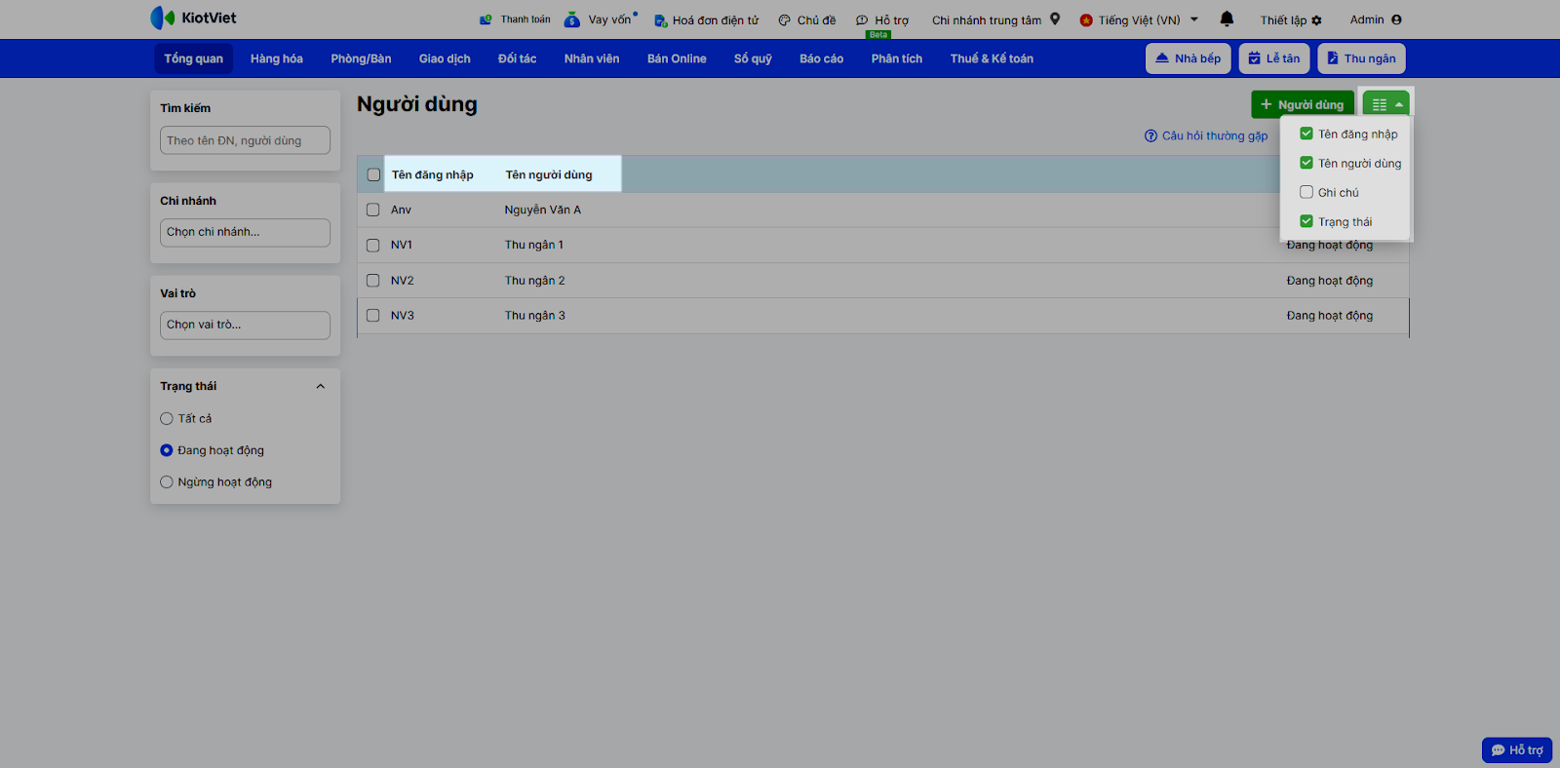Open the Thuế & Kế toán menu
The width and height of the screenshot is (1560, 768).
tap(992, 58)
